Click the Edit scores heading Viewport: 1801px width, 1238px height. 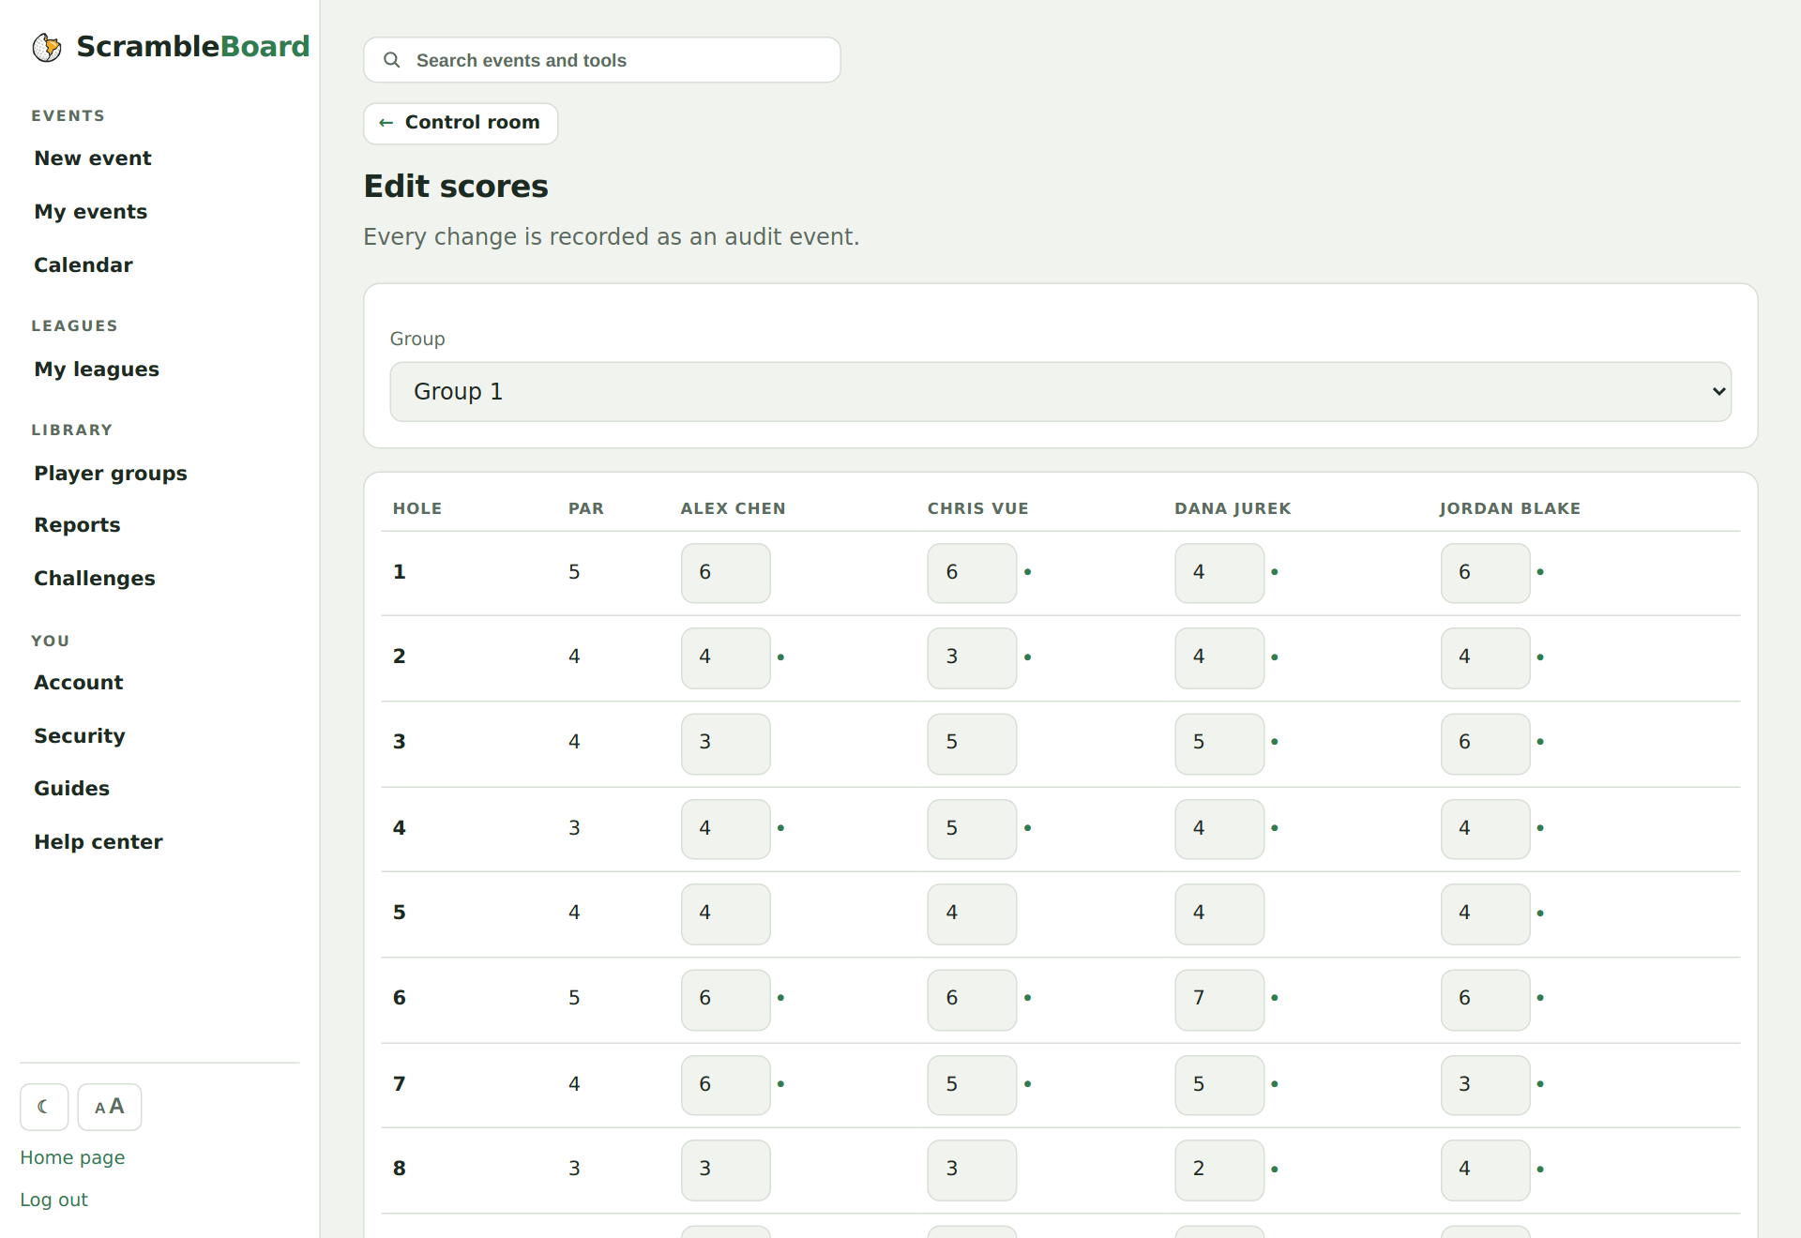(x=456, y=187)
